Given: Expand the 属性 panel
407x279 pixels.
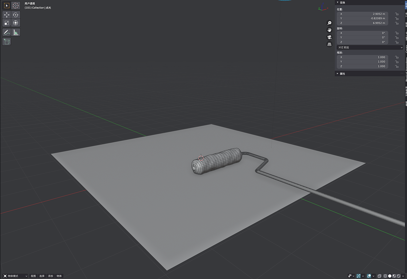Looking at the screenshot, I should (338, 74).
